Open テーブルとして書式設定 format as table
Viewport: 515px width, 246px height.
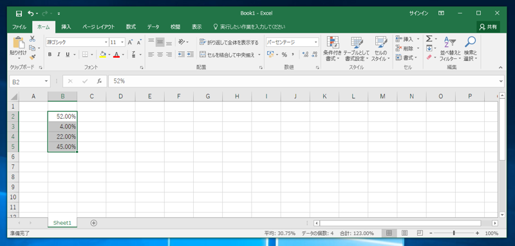coord(357,49)
